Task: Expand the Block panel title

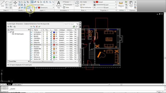Action: coord(84,10)
